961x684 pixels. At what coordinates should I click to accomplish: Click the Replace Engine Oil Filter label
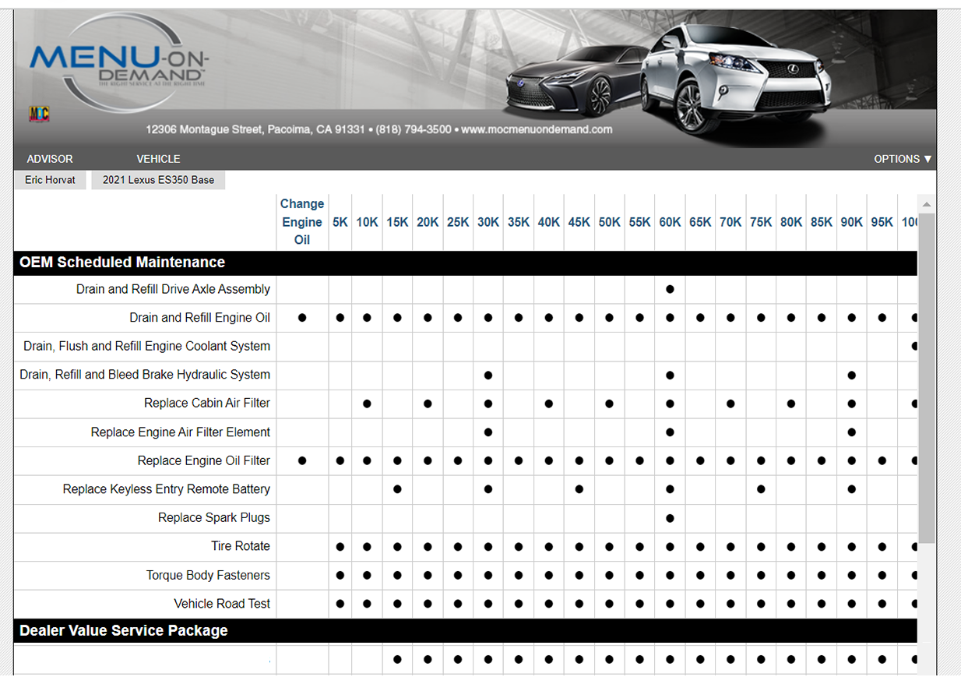click(x=204, y=461)
